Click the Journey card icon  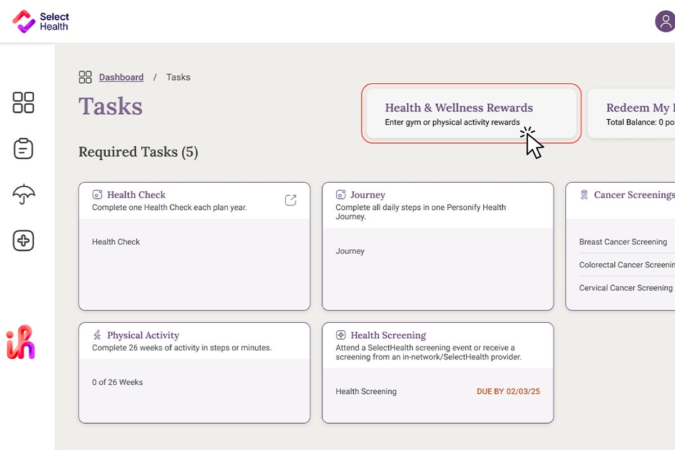click(x=341, y=195)
